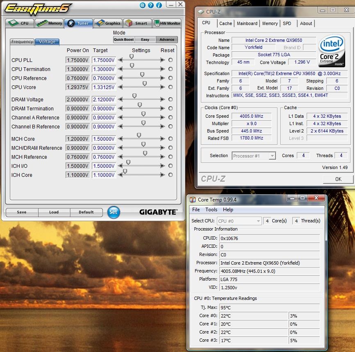Select the CPU PLL reset radio button
Image resolution: width=355 pixels, height=352 pixels.
171,60
